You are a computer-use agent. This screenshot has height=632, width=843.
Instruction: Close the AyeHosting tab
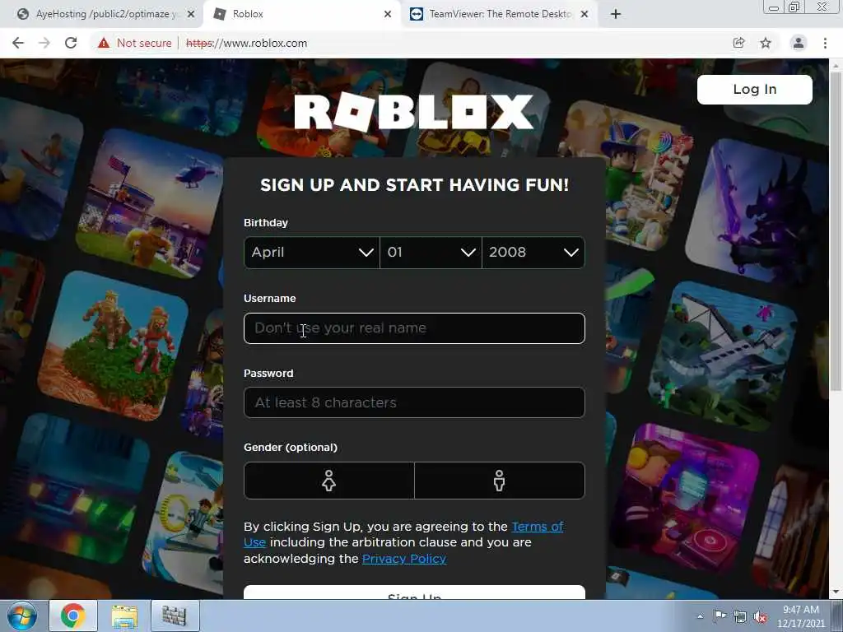191,14
